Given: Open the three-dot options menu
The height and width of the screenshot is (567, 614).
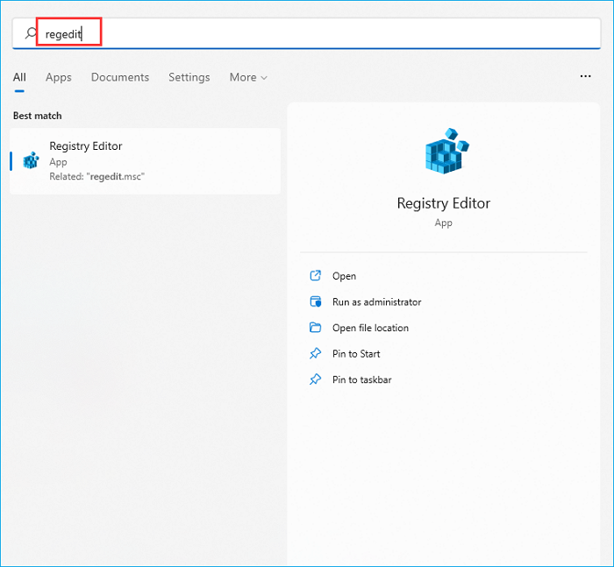Looking at the screenshot, I should click(585, 76).
